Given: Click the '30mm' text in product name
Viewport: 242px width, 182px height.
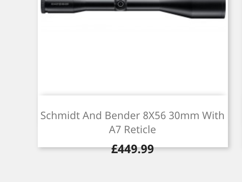Looking at the screenshot, I should click(184, 115).
